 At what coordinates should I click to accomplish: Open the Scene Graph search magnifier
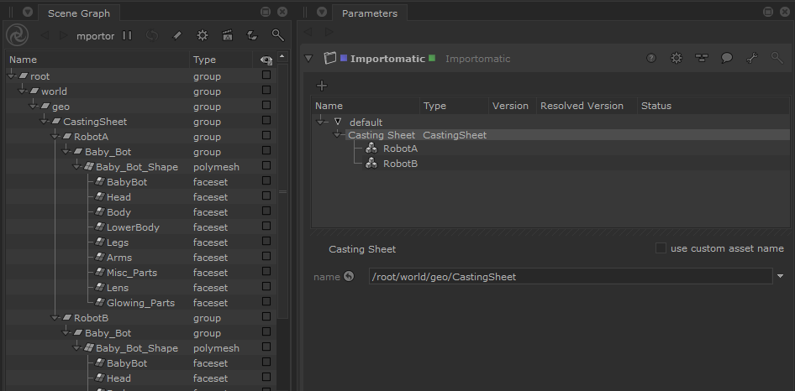278,35
